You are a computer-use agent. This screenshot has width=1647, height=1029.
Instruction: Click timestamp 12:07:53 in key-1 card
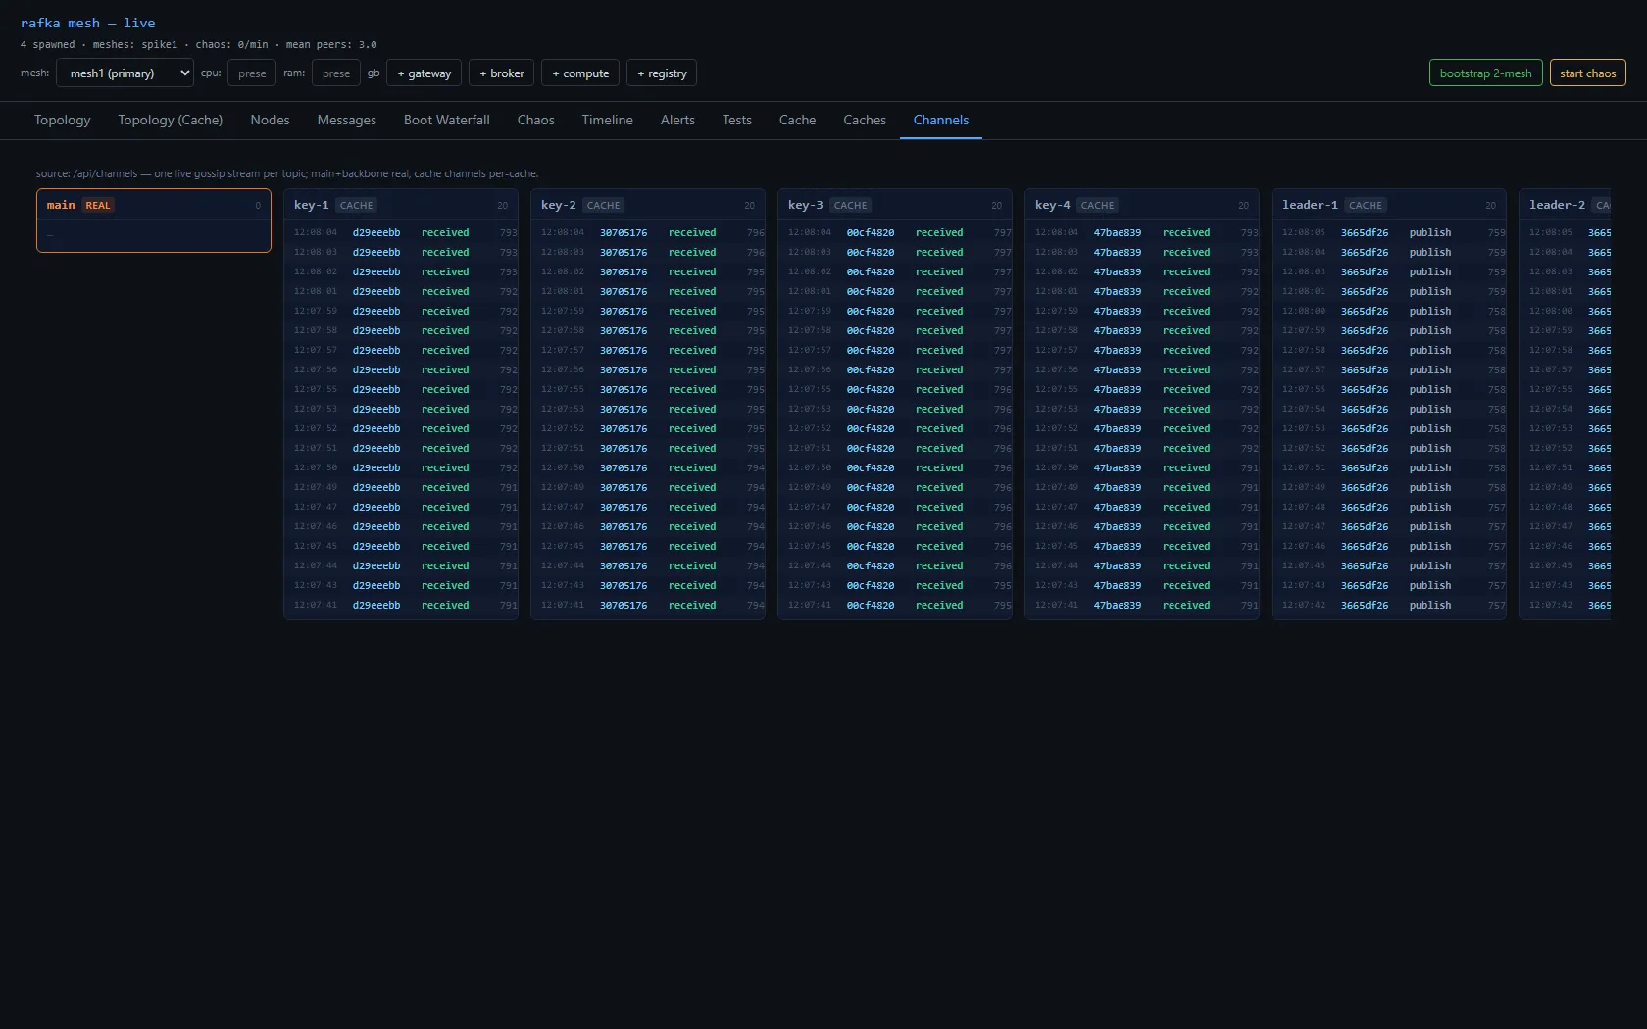[x=316, y=409]
